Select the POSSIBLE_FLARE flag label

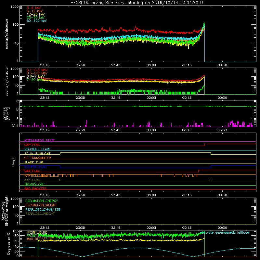tap(37, 149)
